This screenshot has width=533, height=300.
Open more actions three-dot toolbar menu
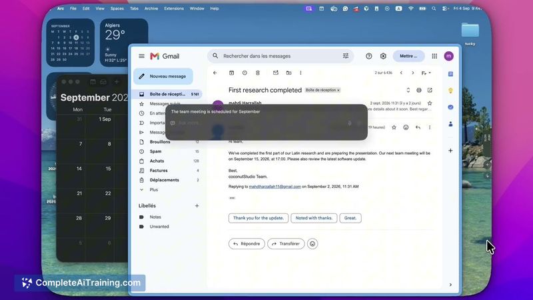[300, 73]
